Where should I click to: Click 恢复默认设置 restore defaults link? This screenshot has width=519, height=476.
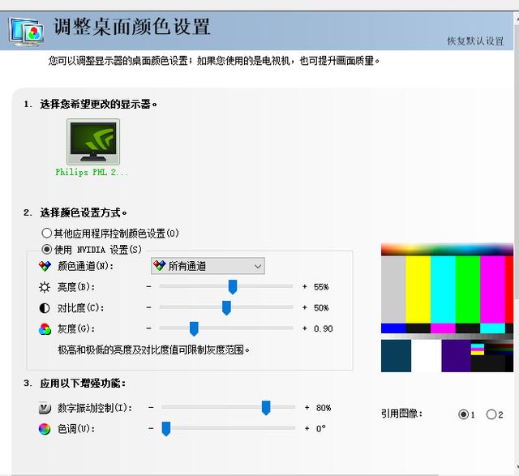[x=475, y=41]
